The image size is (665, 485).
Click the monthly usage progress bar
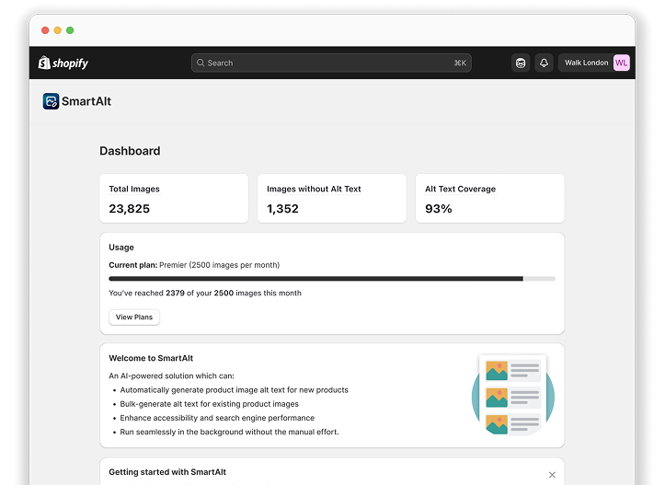pyautogui.click(x=332, y=279)
